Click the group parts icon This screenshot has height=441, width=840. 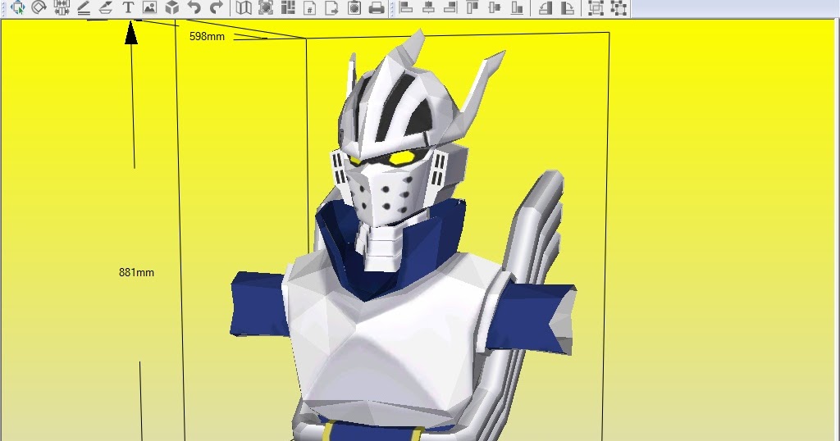(596, 7)
